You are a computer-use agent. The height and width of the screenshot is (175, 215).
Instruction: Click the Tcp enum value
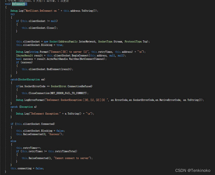[x=145, y=42]
